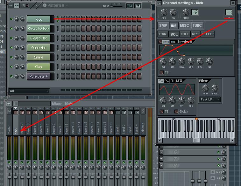Click the Selected track S icon in mixer
241x186 pixels.
(x=143, y=111)
